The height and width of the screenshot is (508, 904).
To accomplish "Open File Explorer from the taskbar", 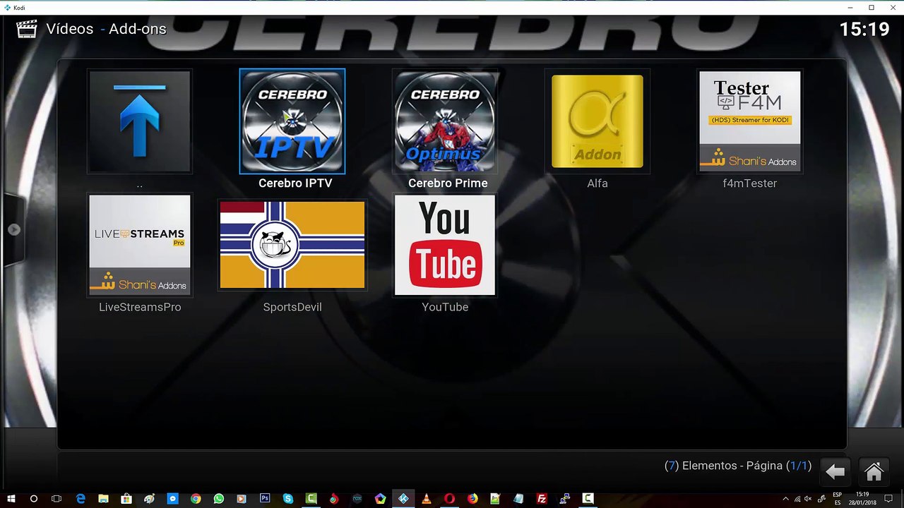I will pos(104,499).
